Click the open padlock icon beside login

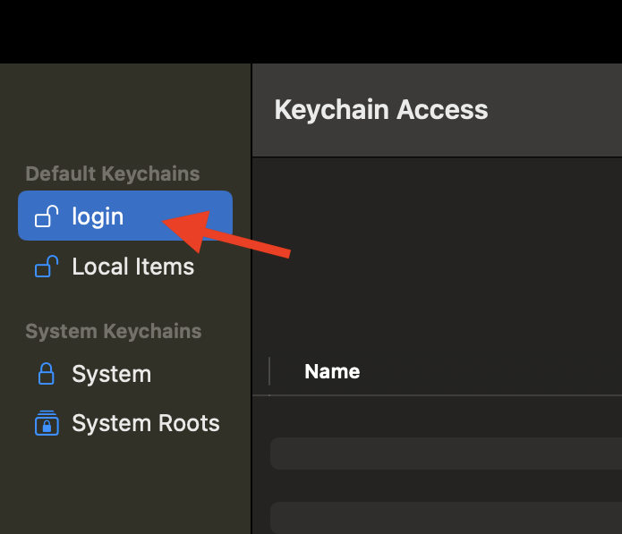point(47,216)
